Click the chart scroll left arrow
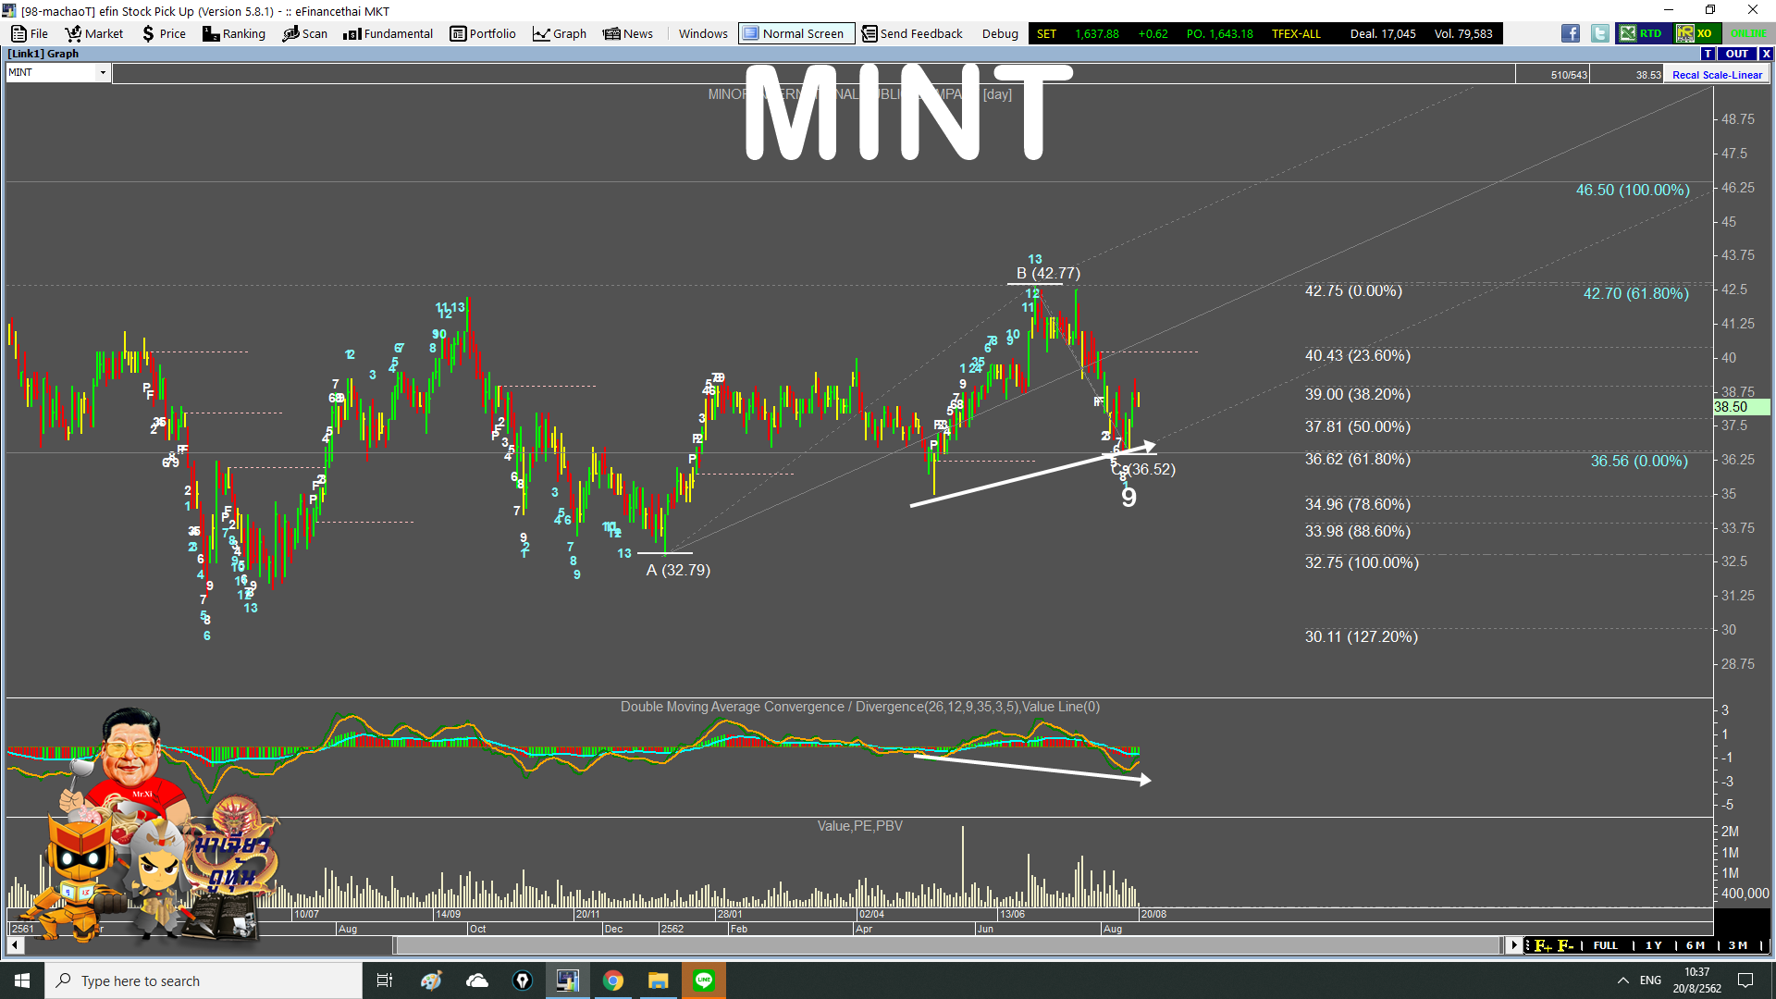Viewport: 1776px width, 999px height. point(15,945)
